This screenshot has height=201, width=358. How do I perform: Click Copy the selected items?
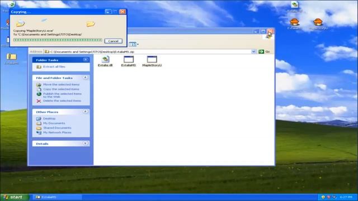[61, 89]
